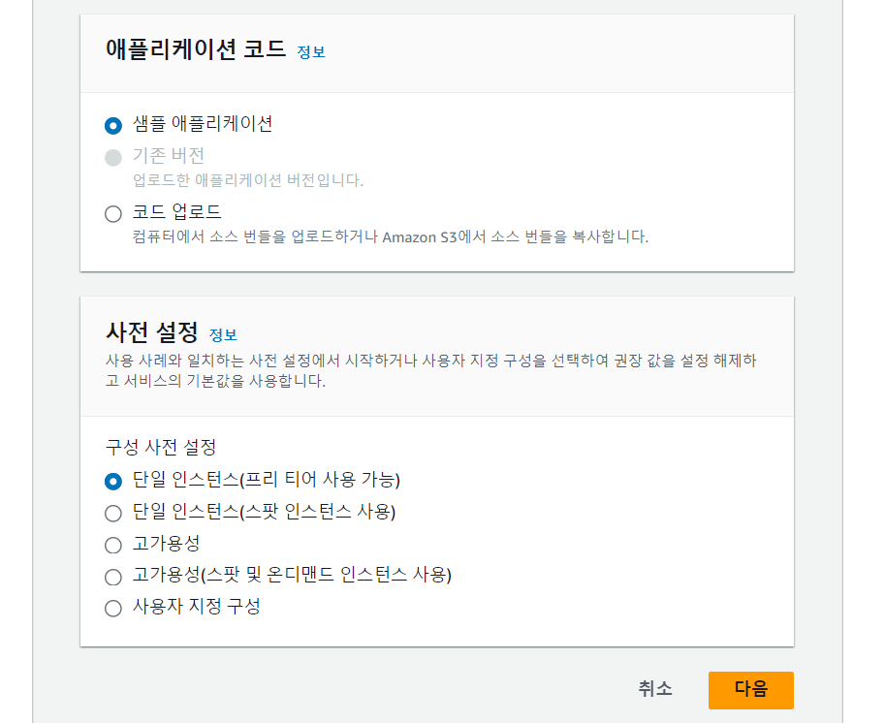Viewport: 885px width, 723px height.
Task: Click the 취소 button
Action: point(655,688)
